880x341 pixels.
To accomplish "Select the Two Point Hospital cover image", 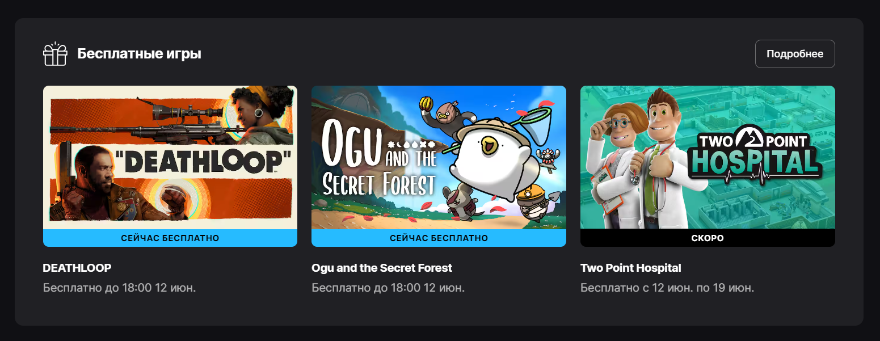I will tap(708, 157).
